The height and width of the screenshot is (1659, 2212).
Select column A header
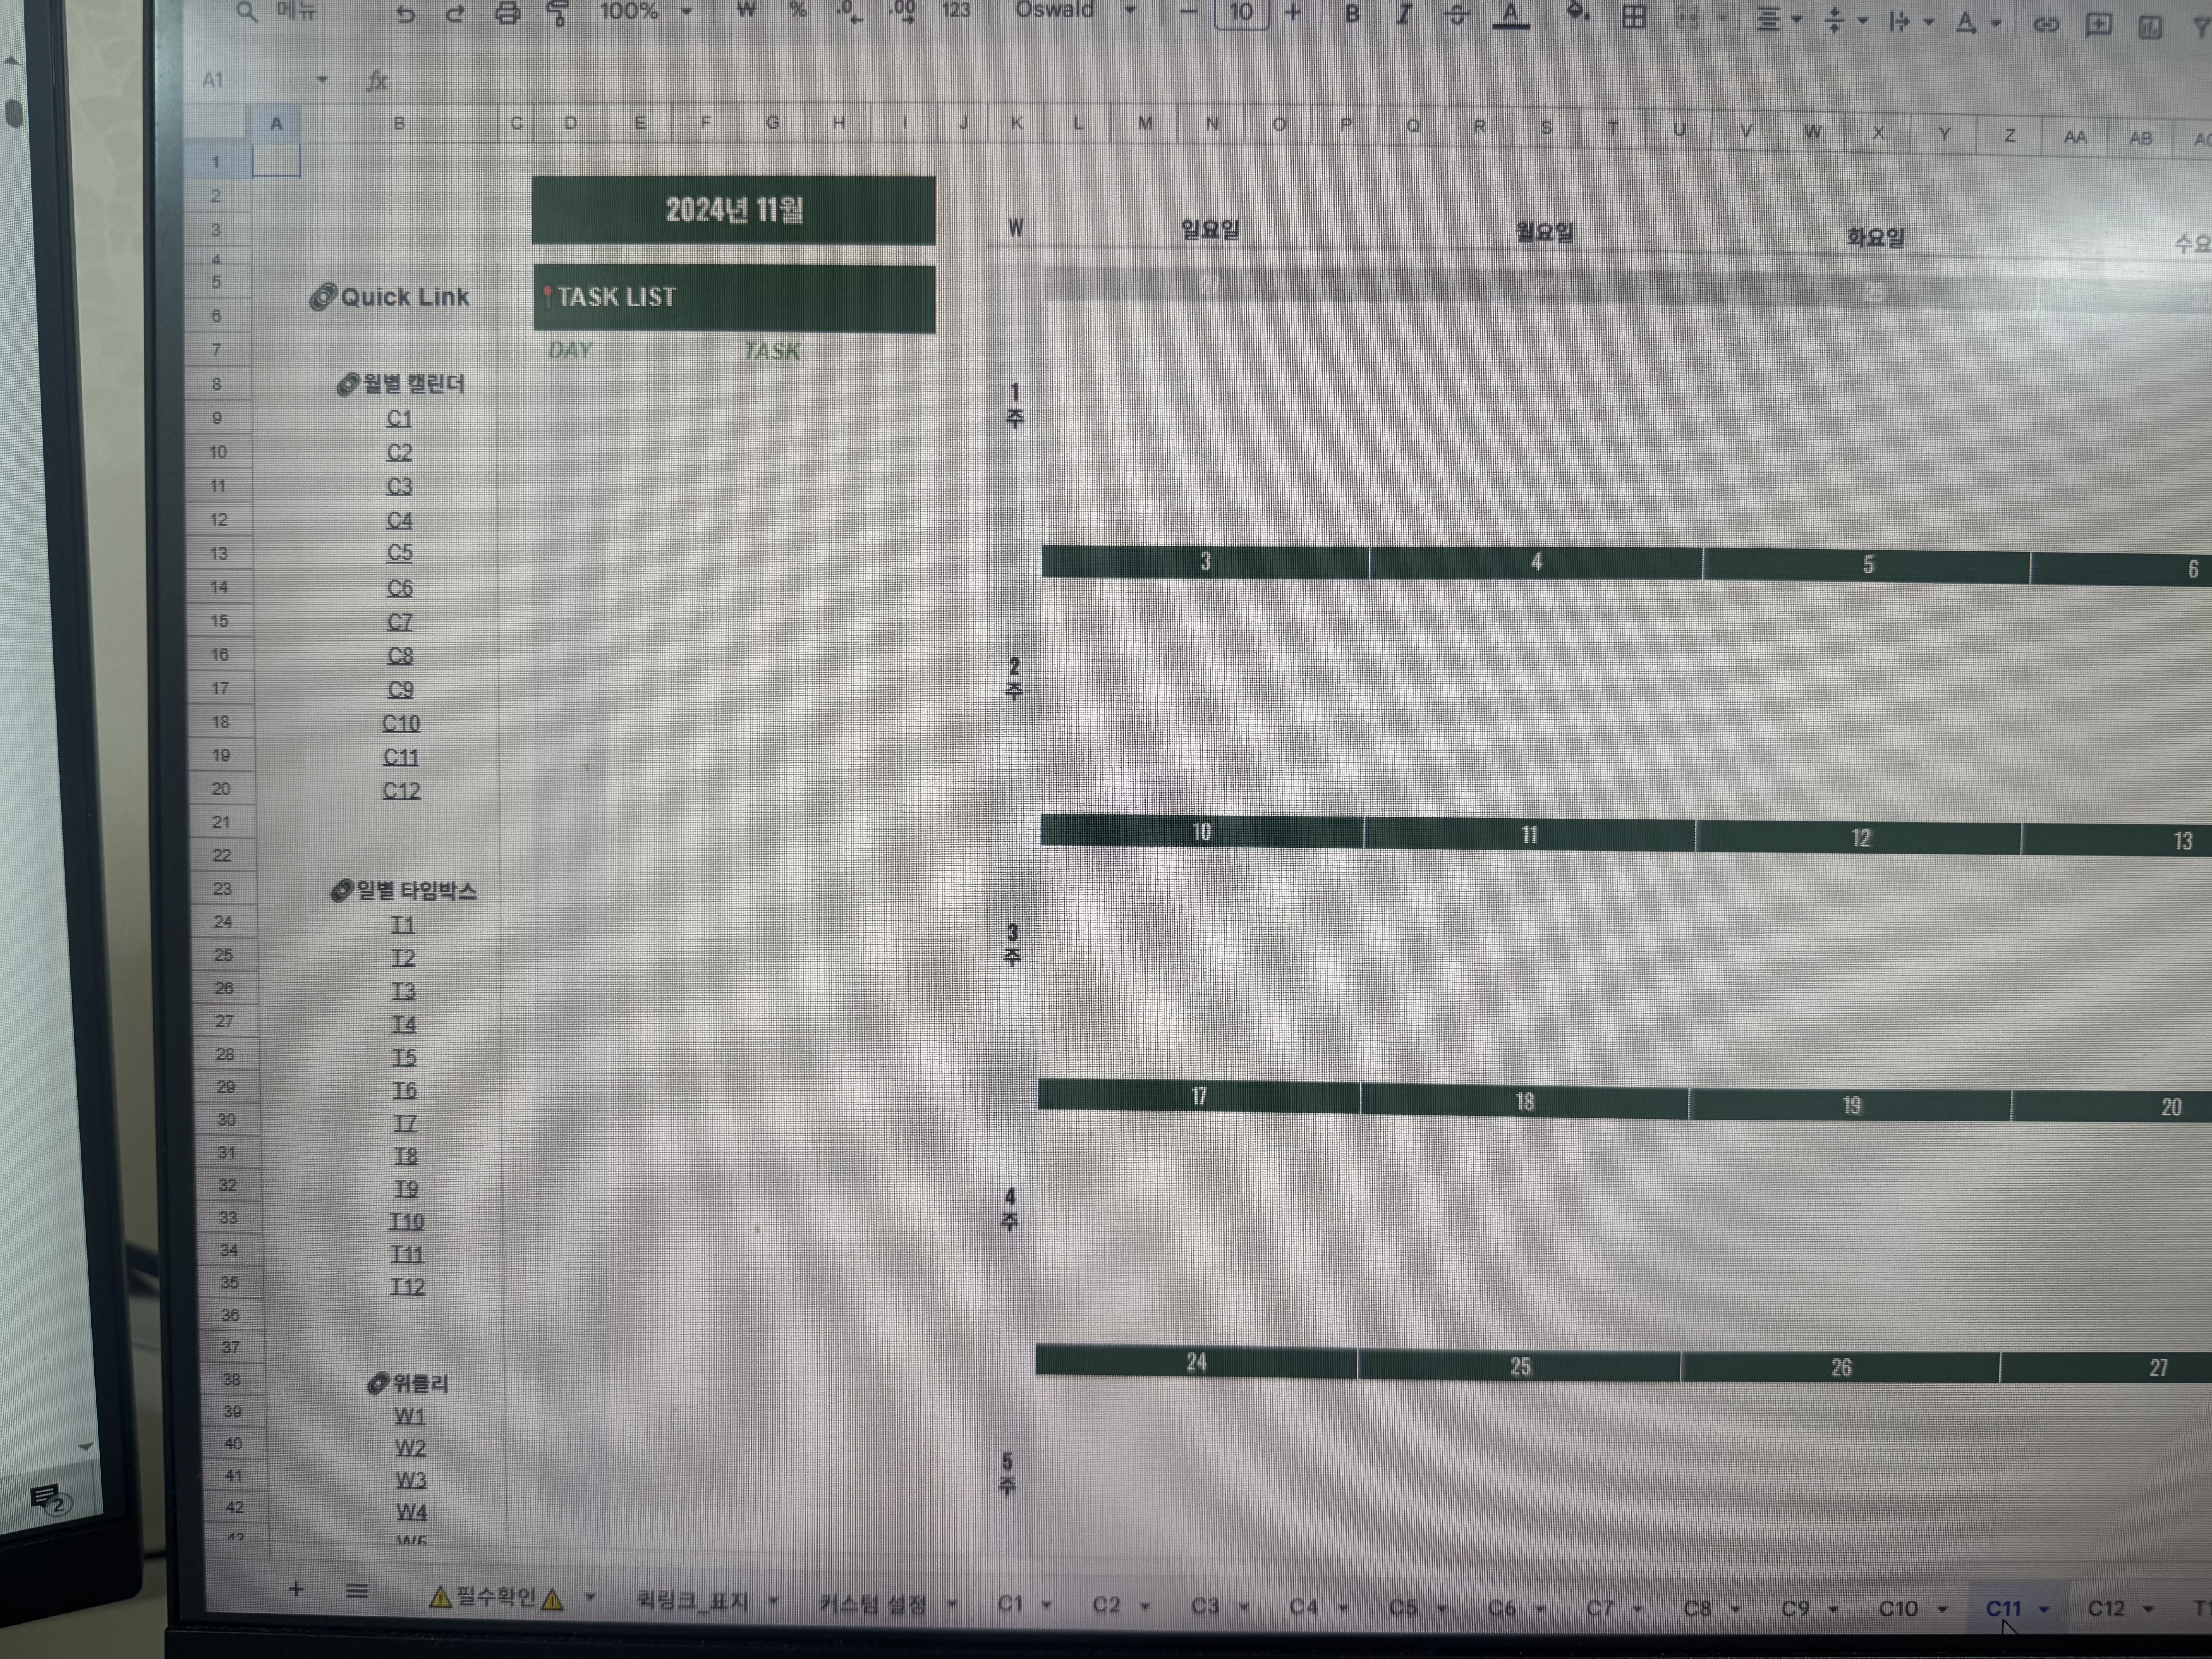coord(276,123)
